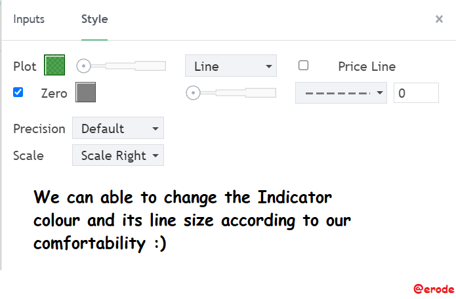Image resolution: width=456 pixels, height=299 pixels.
Task: Click the Zero line thickness slider handle
Action: (193, 93)
